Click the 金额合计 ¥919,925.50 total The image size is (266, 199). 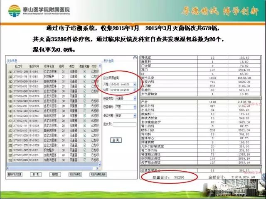pyautogui.click(x=232, y=177)
